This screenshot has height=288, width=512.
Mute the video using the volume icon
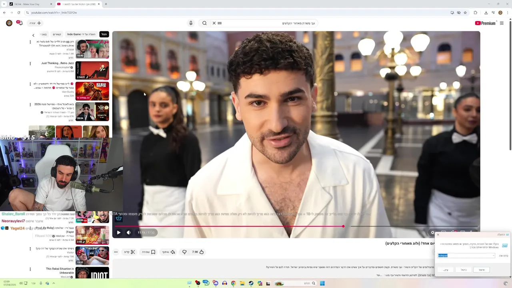click(x=129, y=232)
